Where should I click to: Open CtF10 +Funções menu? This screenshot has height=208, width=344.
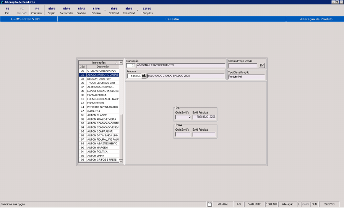coord(147,11)
